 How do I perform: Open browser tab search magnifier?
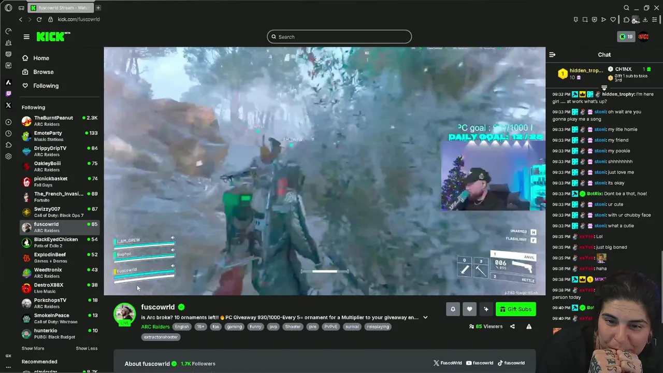pyautogui.click(x=626, y=8)
